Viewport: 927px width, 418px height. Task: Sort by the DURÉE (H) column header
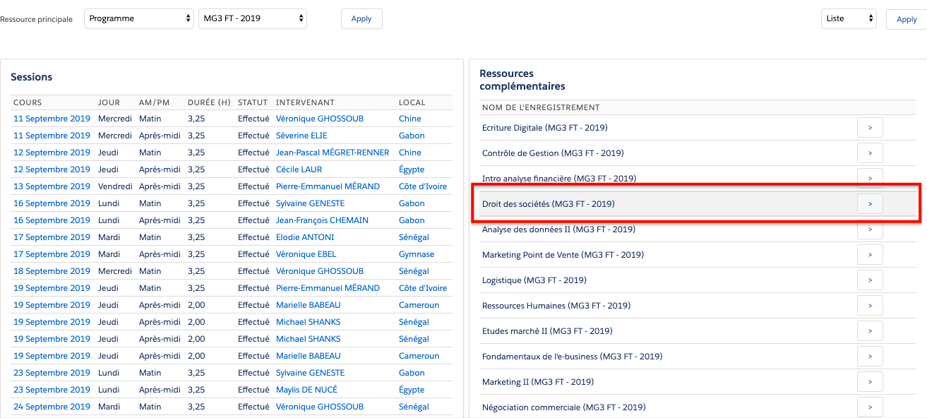click(209, 102)
